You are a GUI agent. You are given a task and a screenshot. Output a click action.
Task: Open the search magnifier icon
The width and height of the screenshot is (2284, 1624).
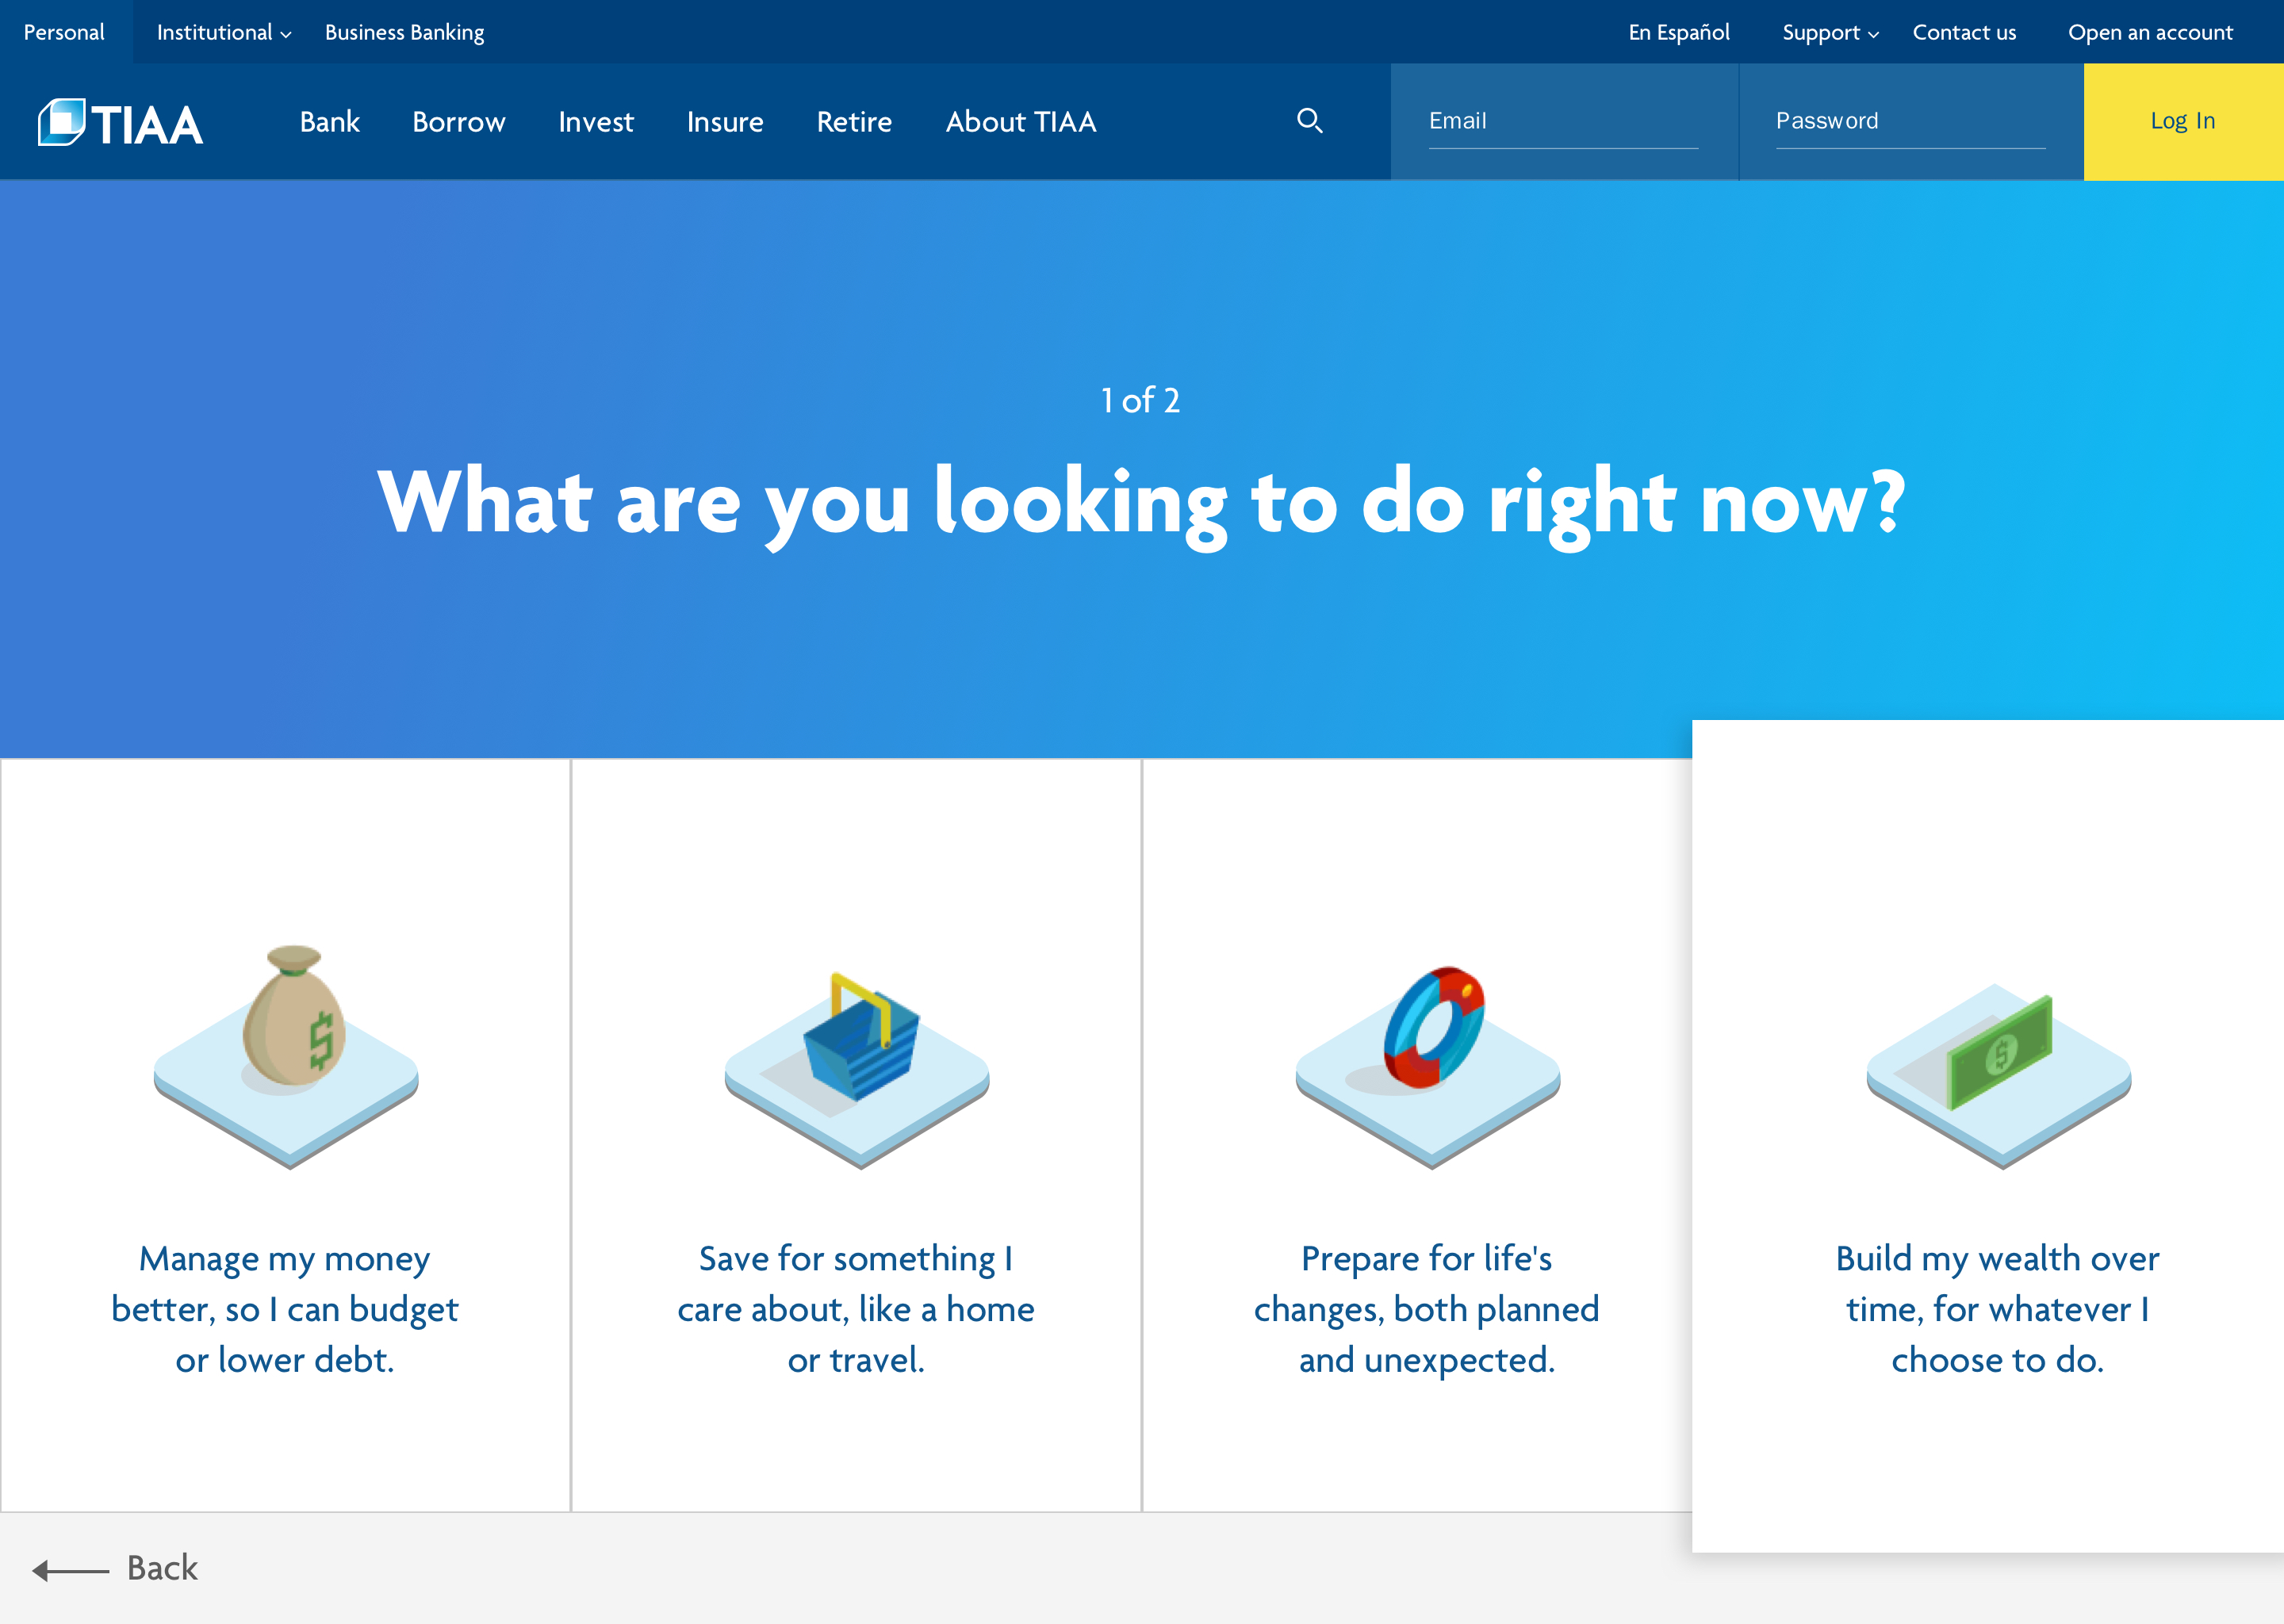(1309, 121)
